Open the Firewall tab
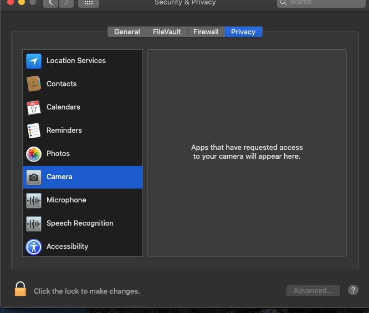The width and height of the screenshot is (369, 313). (206, 32)
